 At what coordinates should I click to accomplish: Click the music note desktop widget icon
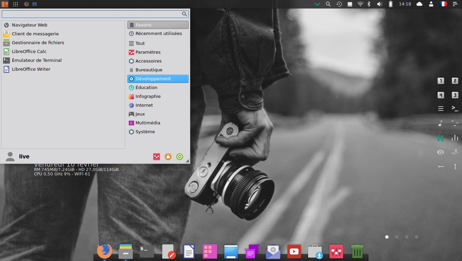(x=441, y=123)
